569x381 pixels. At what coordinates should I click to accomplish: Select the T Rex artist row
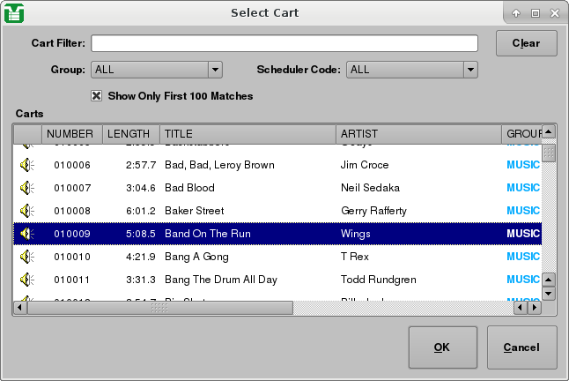pos(355,257)
